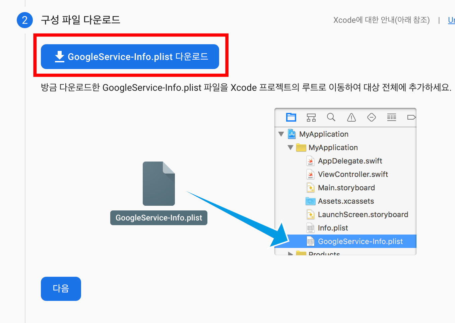Download the GoogleService-Info.plist config file
The image size is (455, 323).
tap(130, 57)
